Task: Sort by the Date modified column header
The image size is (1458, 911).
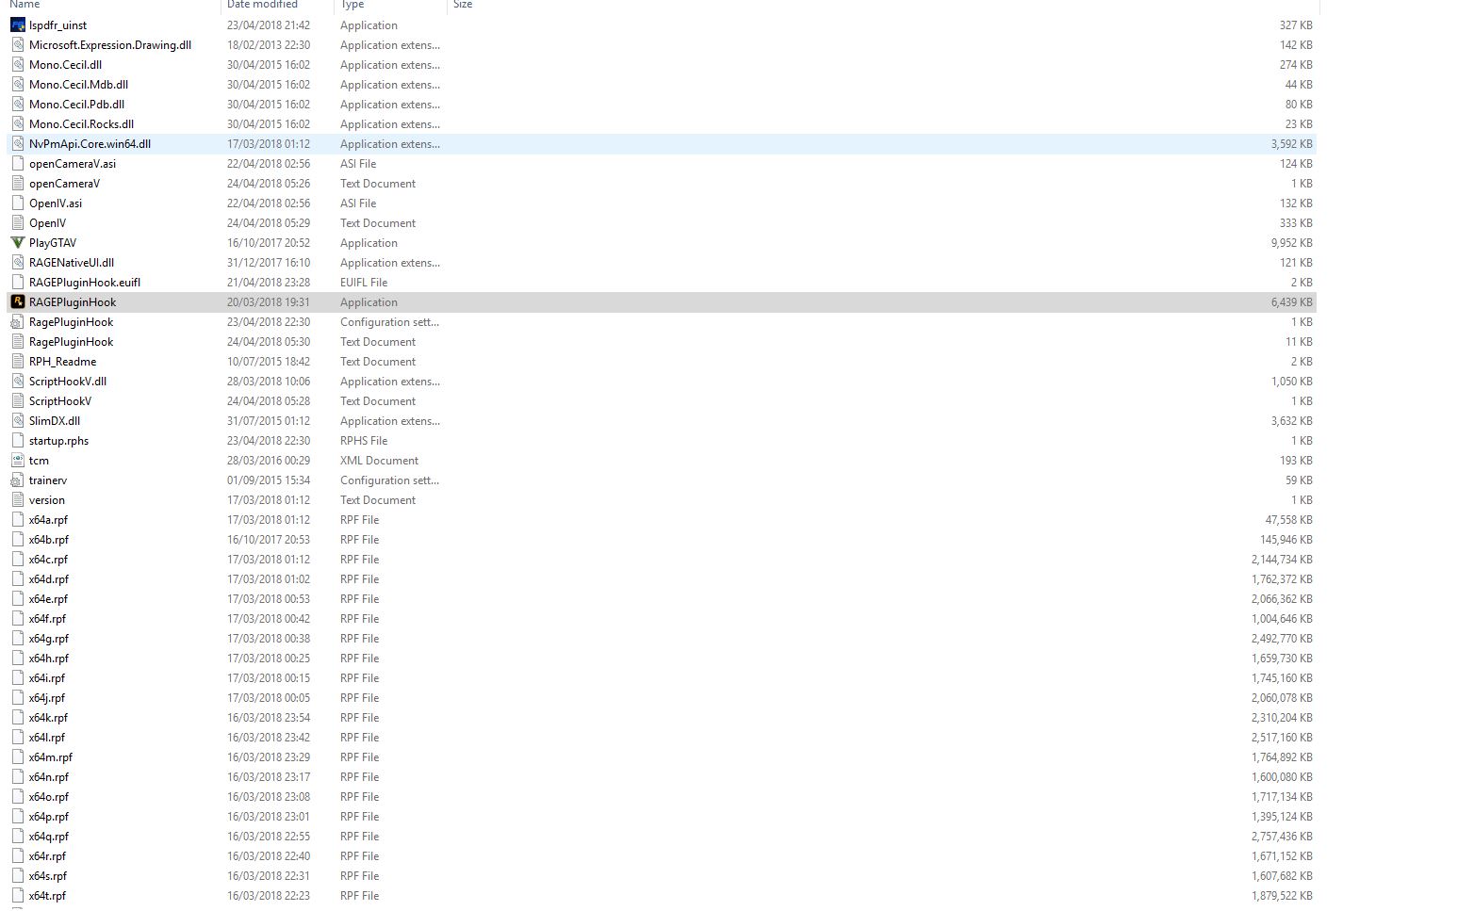Action: 262,5
